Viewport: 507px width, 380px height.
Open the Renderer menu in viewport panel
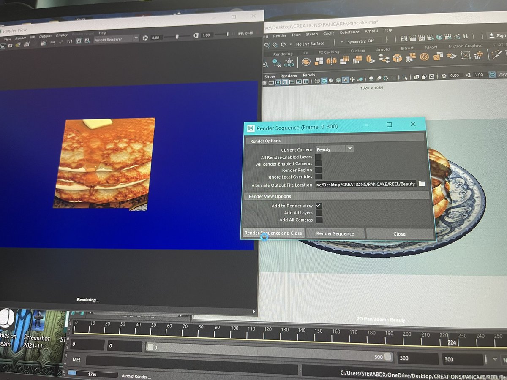point(289,76)
